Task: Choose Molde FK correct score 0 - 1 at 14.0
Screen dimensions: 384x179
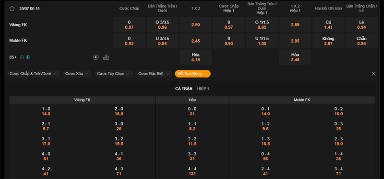Action: click(265, 112)
